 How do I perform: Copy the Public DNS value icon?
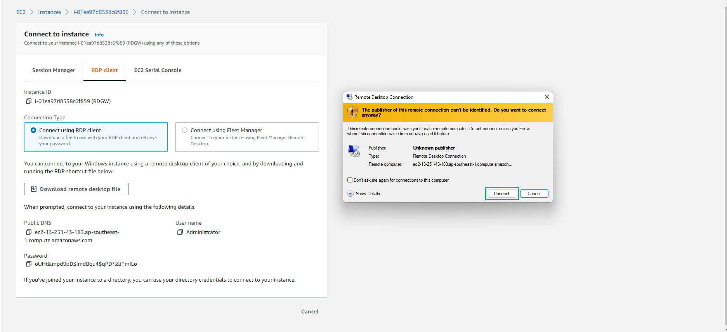(x=28, y=232)
